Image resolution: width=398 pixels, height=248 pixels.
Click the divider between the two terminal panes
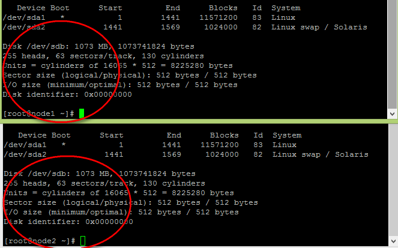[198, 122]
